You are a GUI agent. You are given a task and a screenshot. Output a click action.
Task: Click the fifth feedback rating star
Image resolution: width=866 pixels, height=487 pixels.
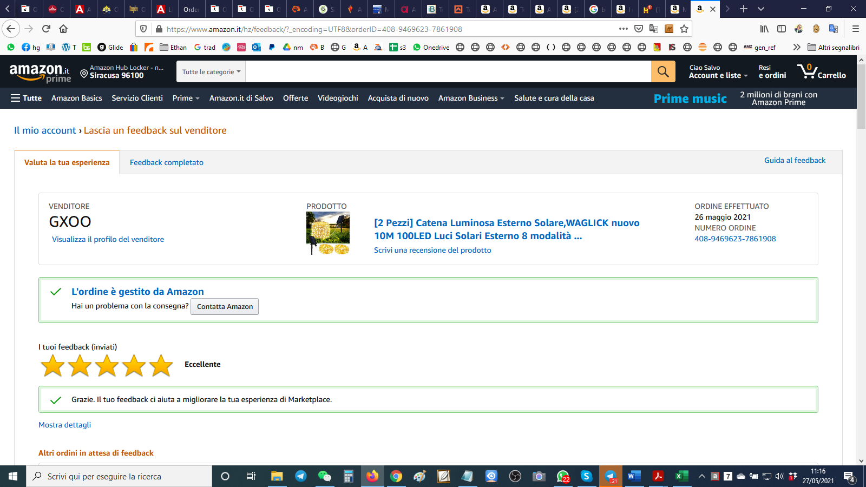click(161, 365)
